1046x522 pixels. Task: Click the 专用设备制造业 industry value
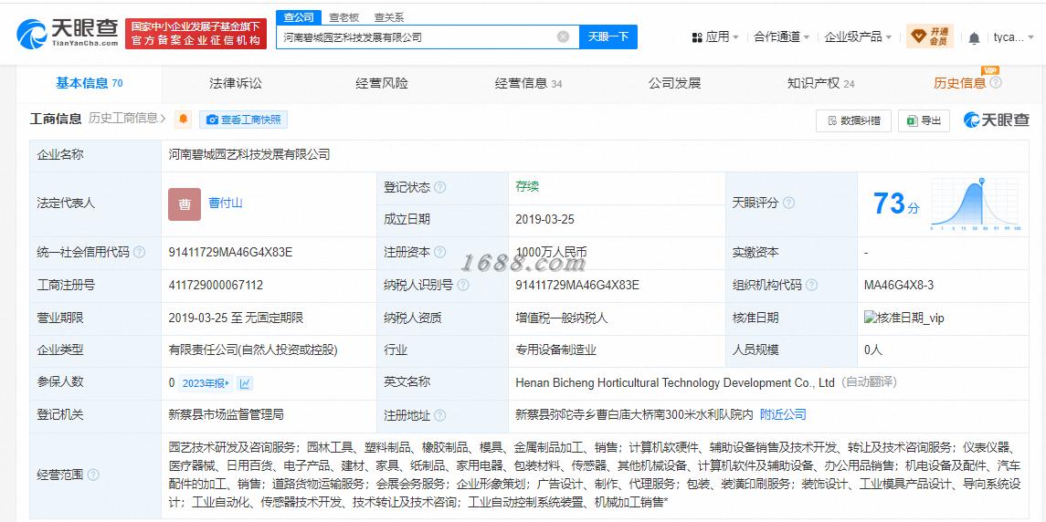pos(555,350)
